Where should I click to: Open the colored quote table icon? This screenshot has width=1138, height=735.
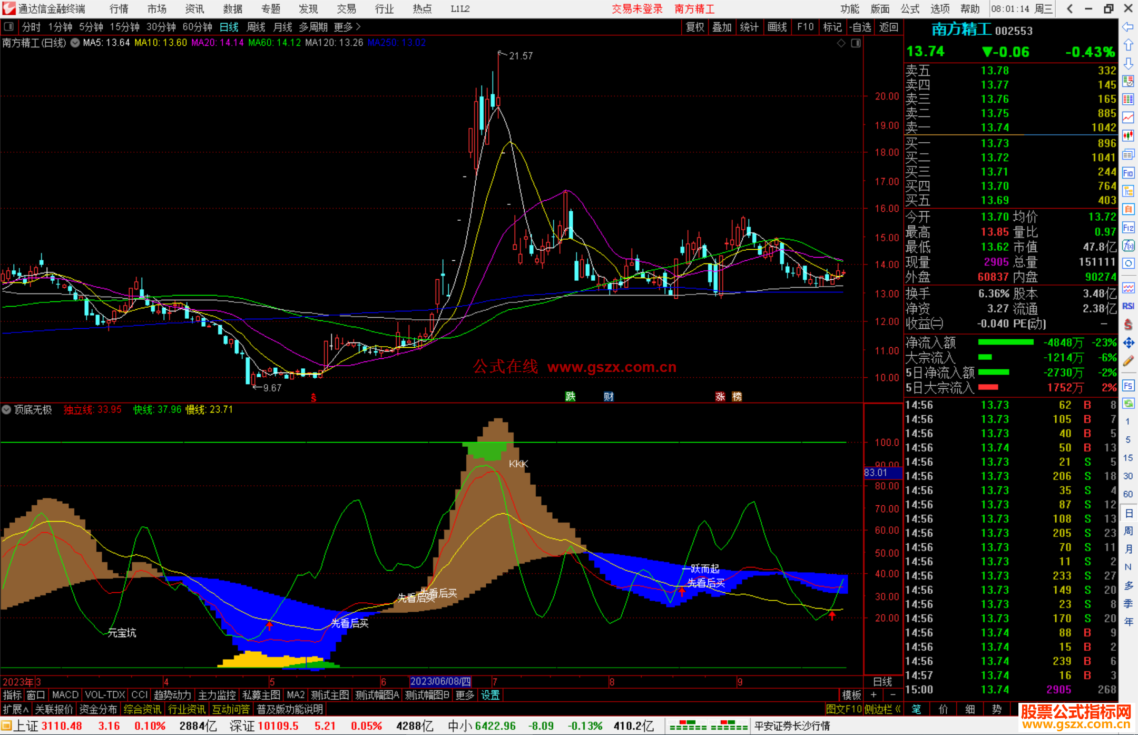click(1128, 100)
